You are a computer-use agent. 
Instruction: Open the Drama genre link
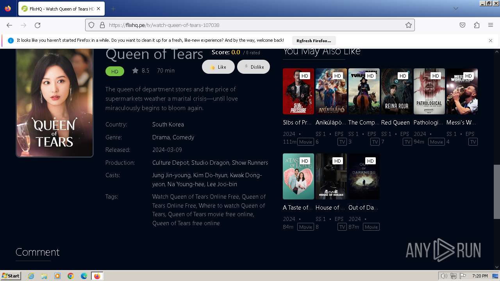coord(161,137)
